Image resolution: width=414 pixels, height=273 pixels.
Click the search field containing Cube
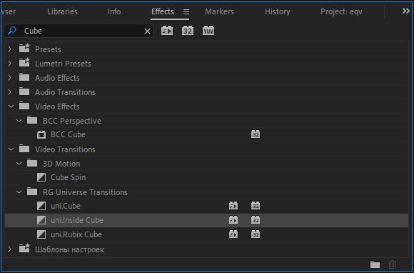tap(79, 31)
